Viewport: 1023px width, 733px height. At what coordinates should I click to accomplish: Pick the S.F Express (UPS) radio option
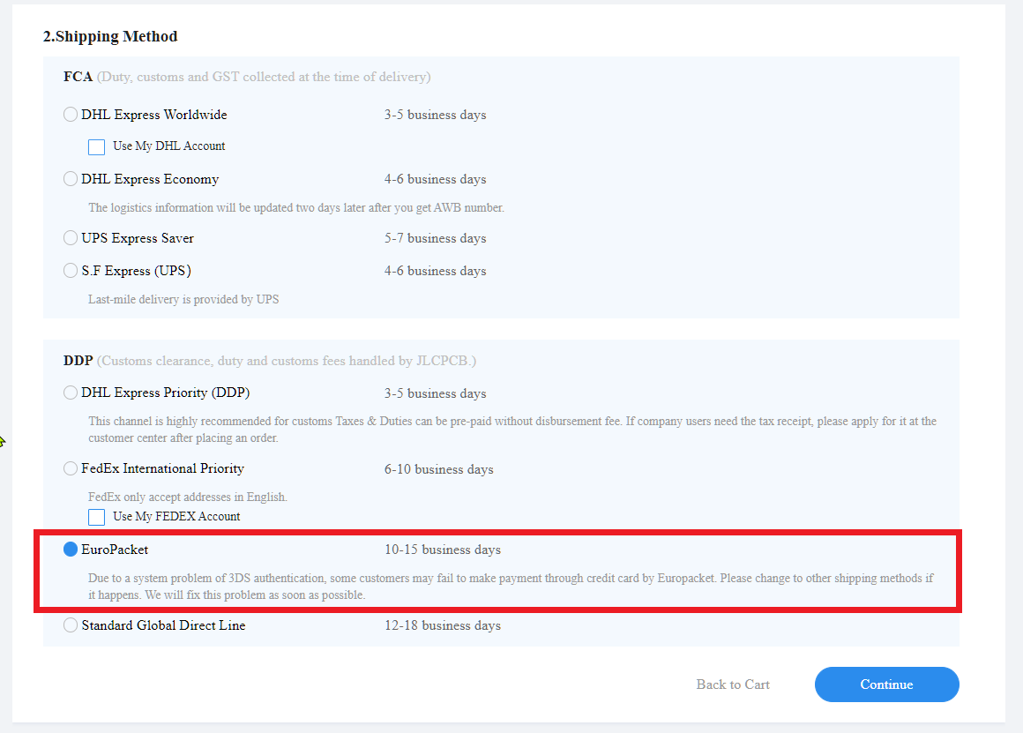[71, 271]
